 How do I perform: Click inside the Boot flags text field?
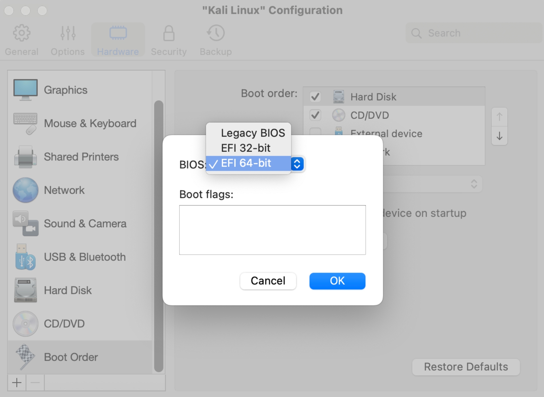pyautogui.click(x=272, y=230)
